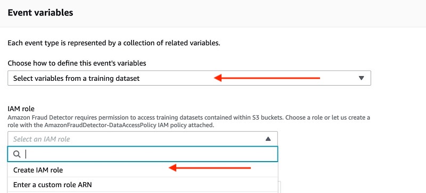The height and width of the screenshot is (193, 426).
Task: Click the magnifier icon in the role search box
Action: pyautogui.click(x=17, y=154)
